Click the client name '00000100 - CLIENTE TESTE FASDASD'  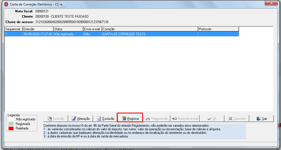pyautogui.click(x=62, y=16)
